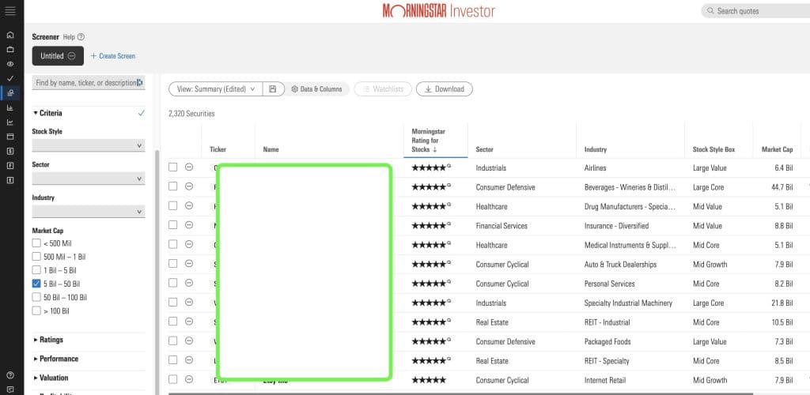The image size is (810, 395).
Task: Click the minus icon on Packaged Foods row
Action: (x=189, y=340)
